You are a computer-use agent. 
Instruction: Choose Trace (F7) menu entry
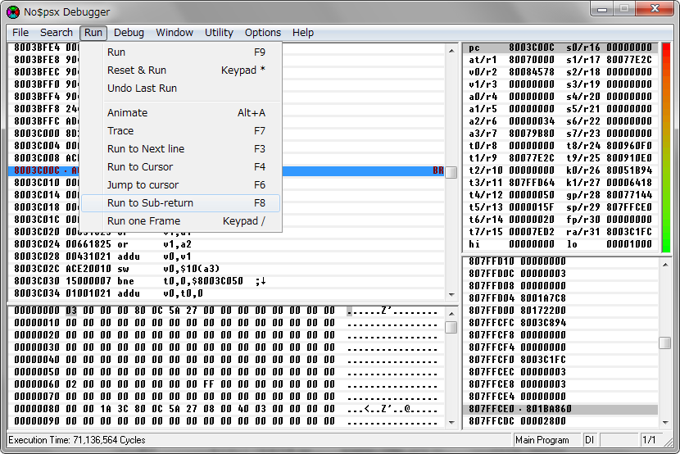pyautogui.click(x=181, y=131)
